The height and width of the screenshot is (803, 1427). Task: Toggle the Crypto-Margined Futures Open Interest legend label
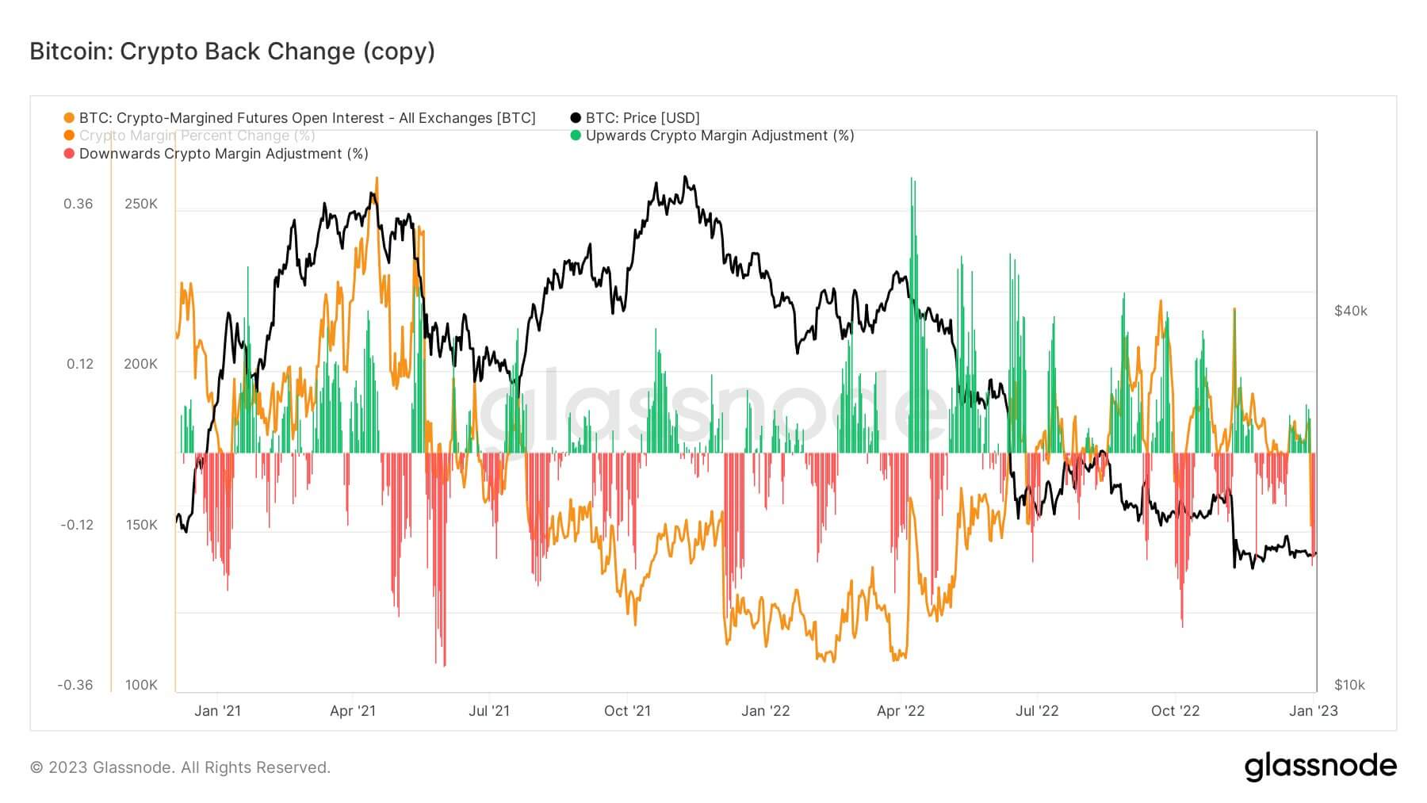tap(307, 118)
